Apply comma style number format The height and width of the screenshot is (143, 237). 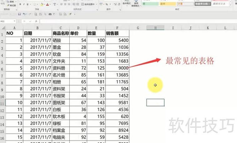click(x=110, y=4)
